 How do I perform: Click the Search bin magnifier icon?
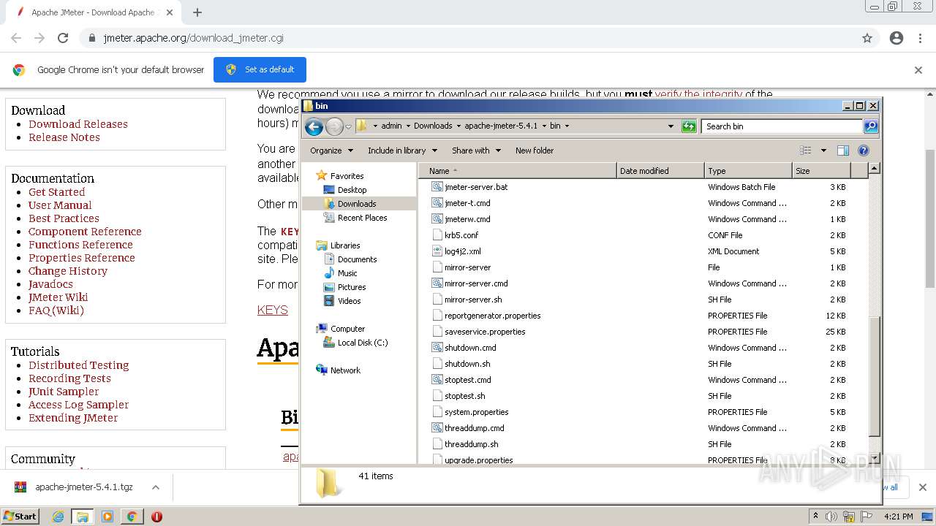(x=870, y=126)
